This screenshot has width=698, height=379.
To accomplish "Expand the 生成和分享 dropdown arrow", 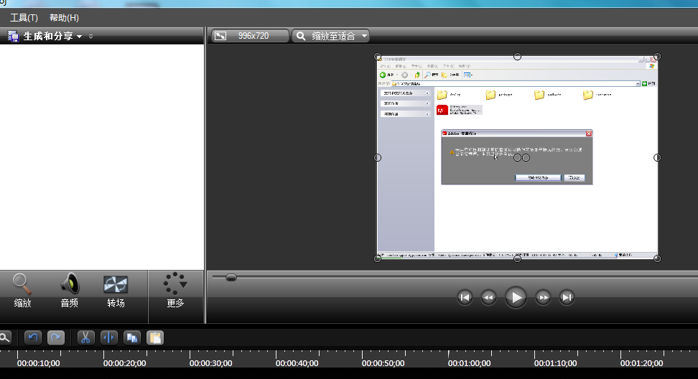I will coord(80,37).
